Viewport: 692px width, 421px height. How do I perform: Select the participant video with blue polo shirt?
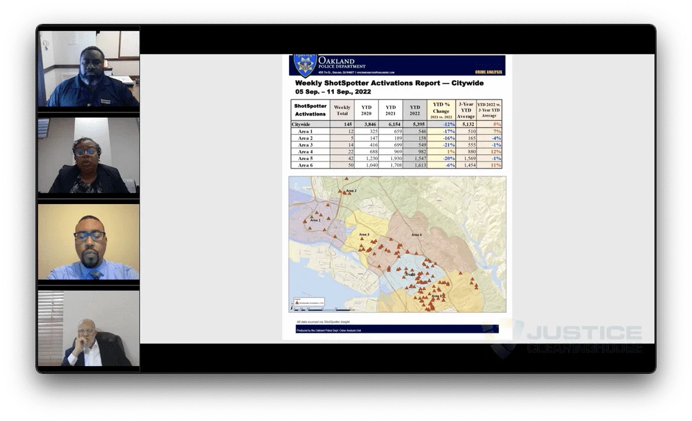point(88,68)
